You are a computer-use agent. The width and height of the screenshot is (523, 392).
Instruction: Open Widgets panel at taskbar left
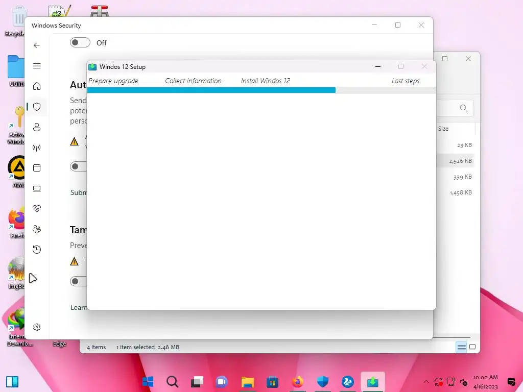(x=12, y=382)
